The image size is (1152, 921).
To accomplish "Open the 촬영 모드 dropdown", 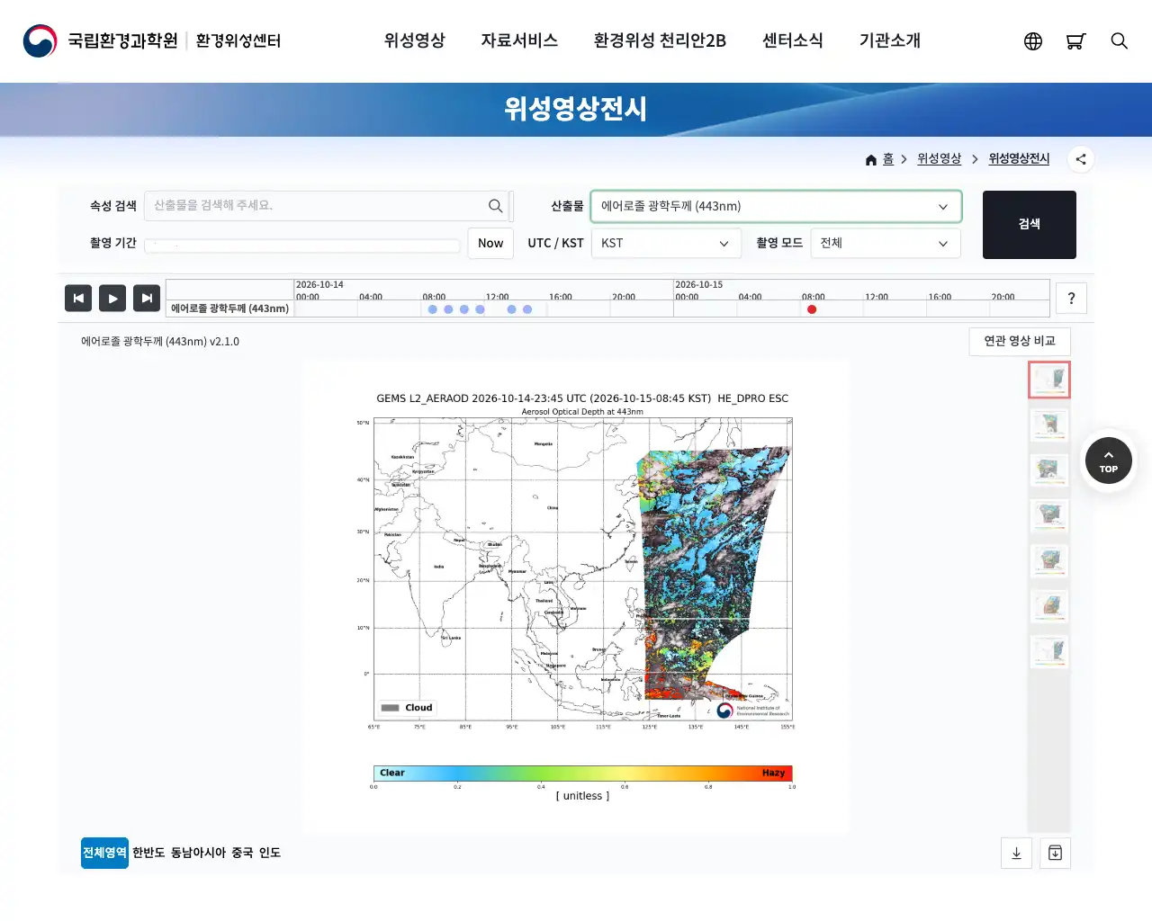I will pos(886,243).
